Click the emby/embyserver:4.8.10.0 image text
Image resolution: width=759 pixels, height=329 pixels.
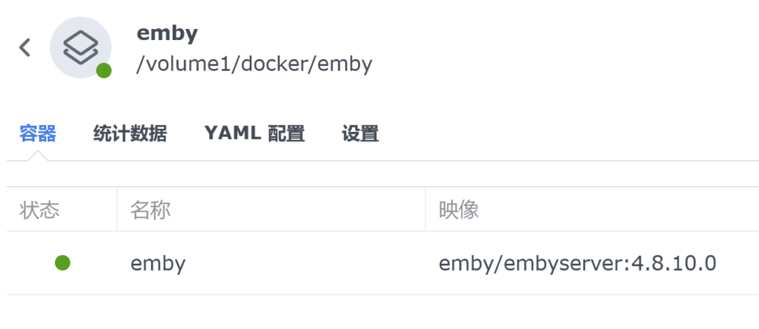tap(577, 265)
